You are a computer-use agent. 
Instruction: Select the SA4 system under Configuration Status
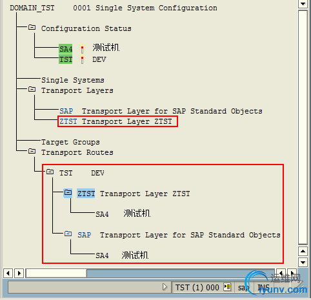[66, 48]
